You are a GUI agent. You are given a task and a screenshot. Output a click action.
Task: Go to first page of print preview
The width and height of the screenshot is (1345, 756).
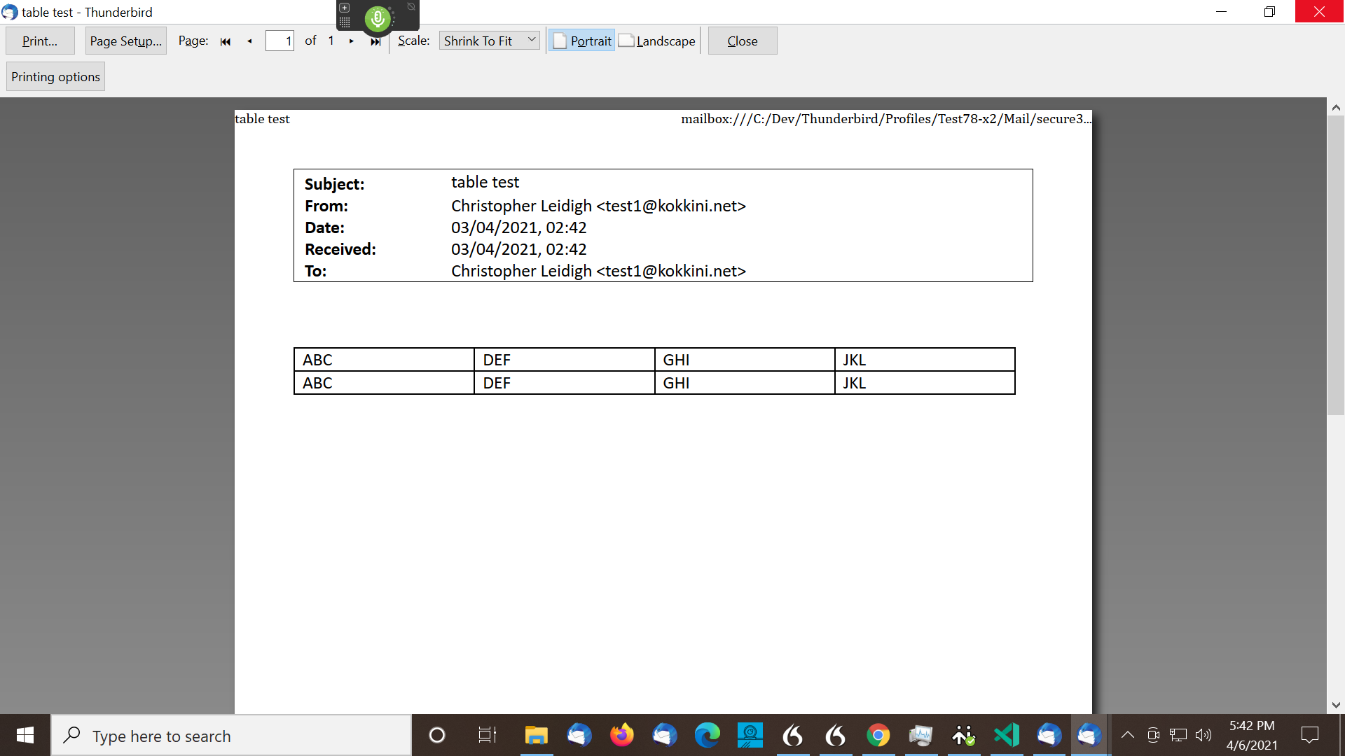pyautogui.click(x=226, y=41)
